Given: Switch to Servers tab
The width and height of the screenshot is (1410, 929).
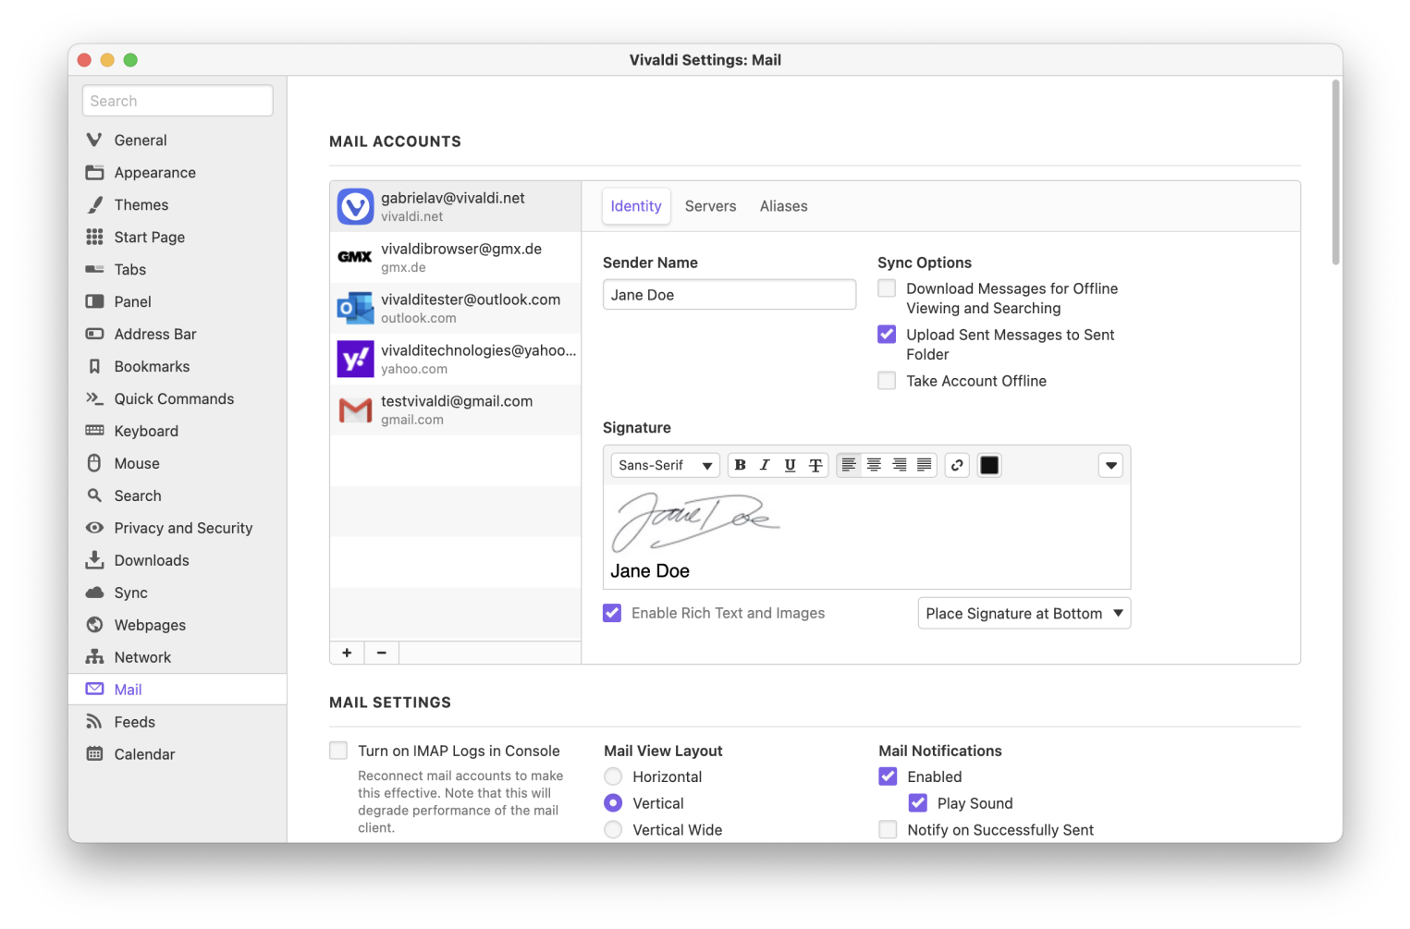Looking at the screenshot, I should [x=711, y=206].
